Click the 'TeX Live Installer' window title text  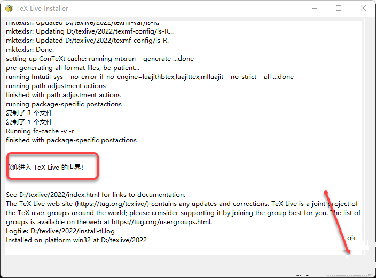(x=42, y=9)
